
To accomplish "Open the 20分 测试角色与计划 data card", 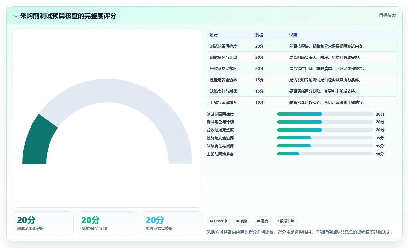I will tap(107, 223).
